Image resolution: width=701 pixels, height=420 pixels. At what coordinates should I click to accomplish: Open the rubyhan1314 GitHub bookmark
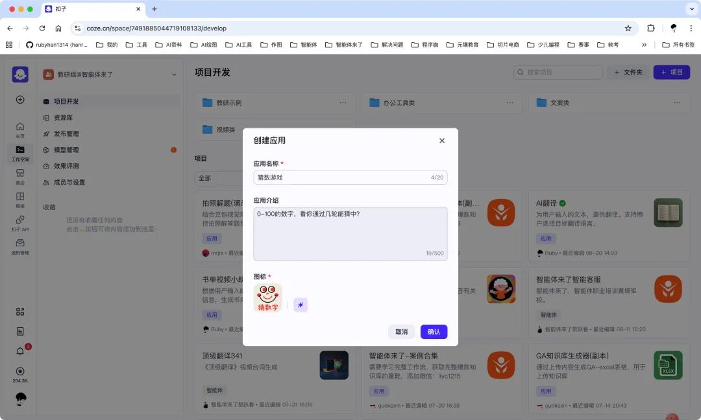coord(56,45)
